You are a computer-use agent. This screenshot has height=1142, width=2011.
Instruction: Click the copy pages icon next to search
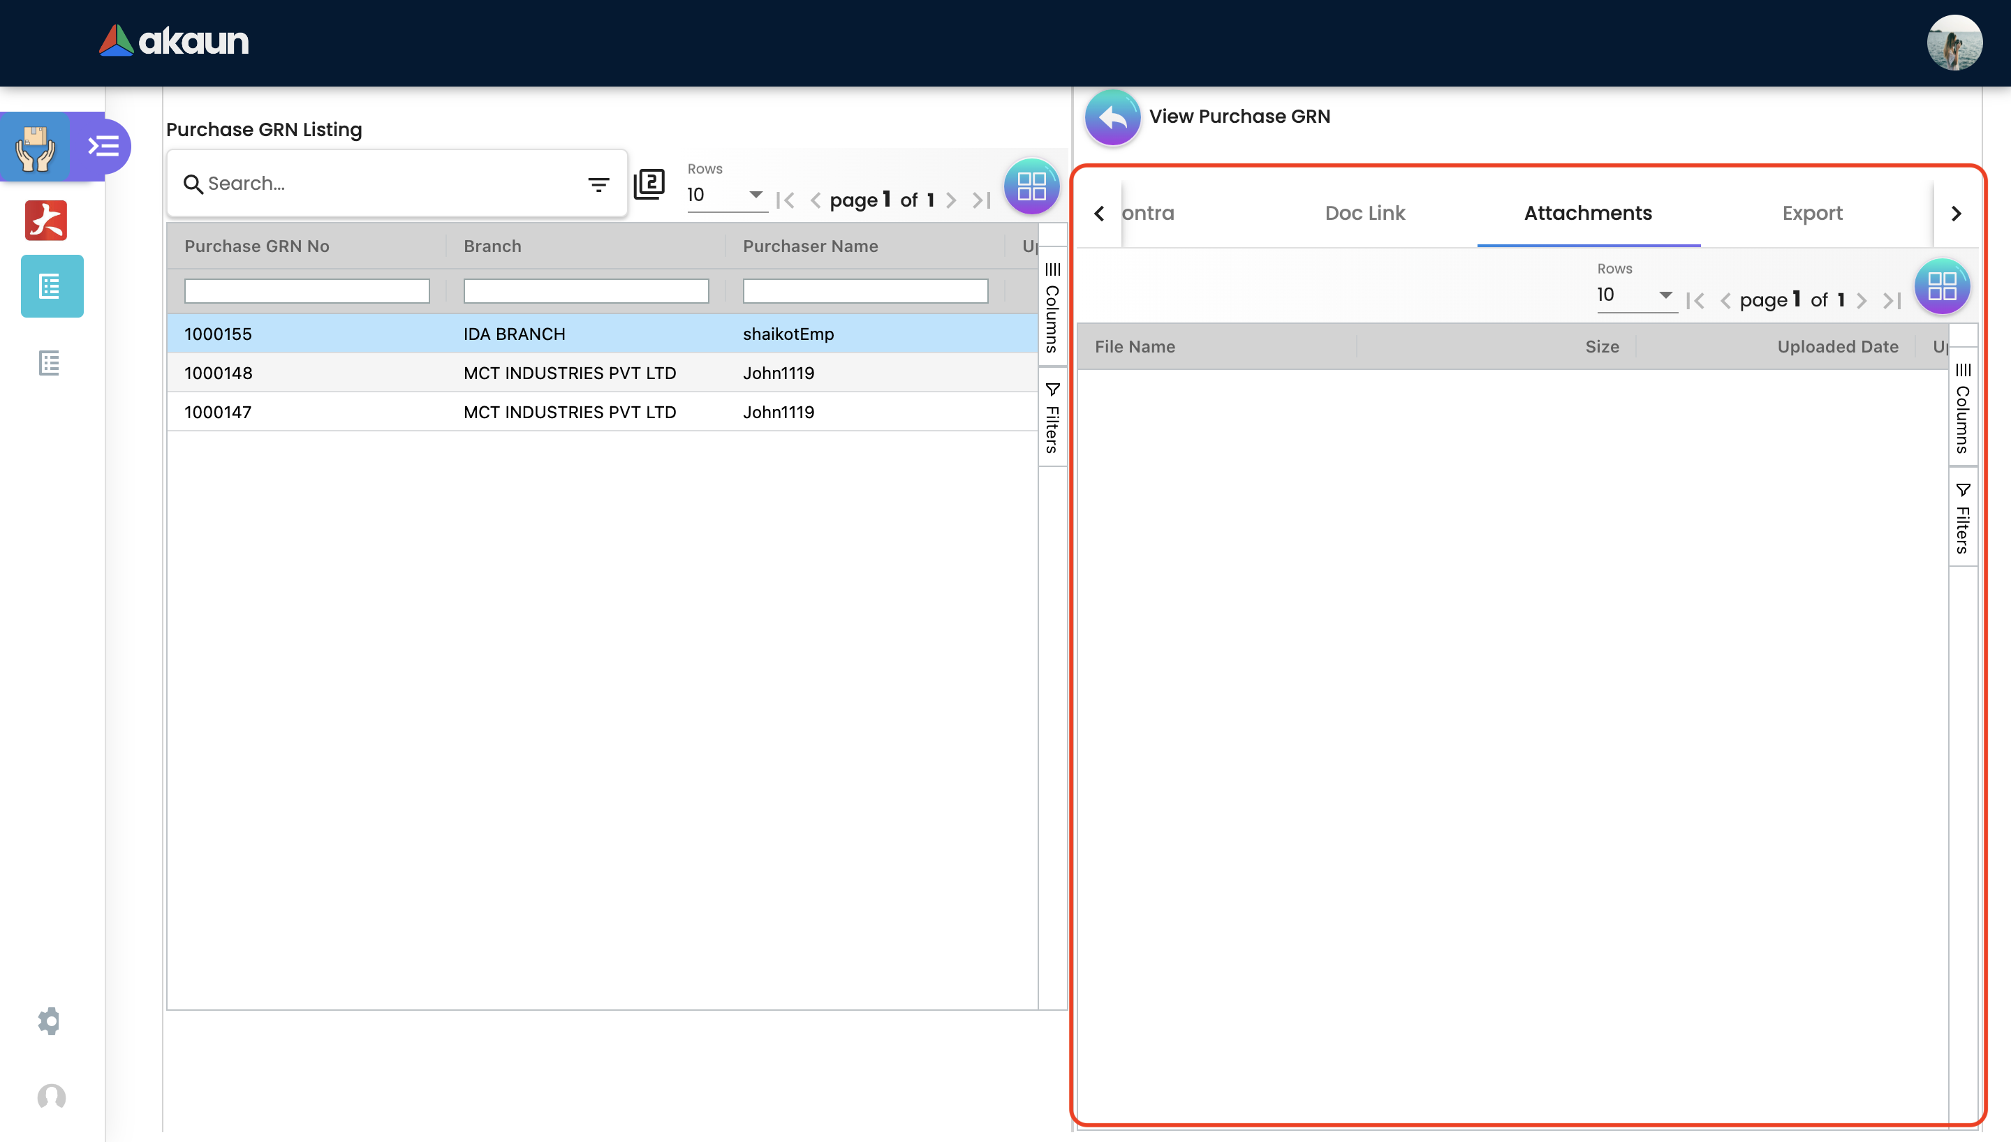pyautogui.click(x=649, y=184)
